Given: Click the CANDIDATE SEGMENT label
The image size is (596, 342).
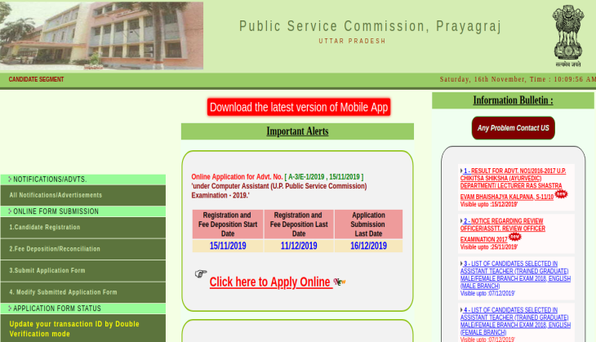Looking at the screenshot, I should coord(36,79).
